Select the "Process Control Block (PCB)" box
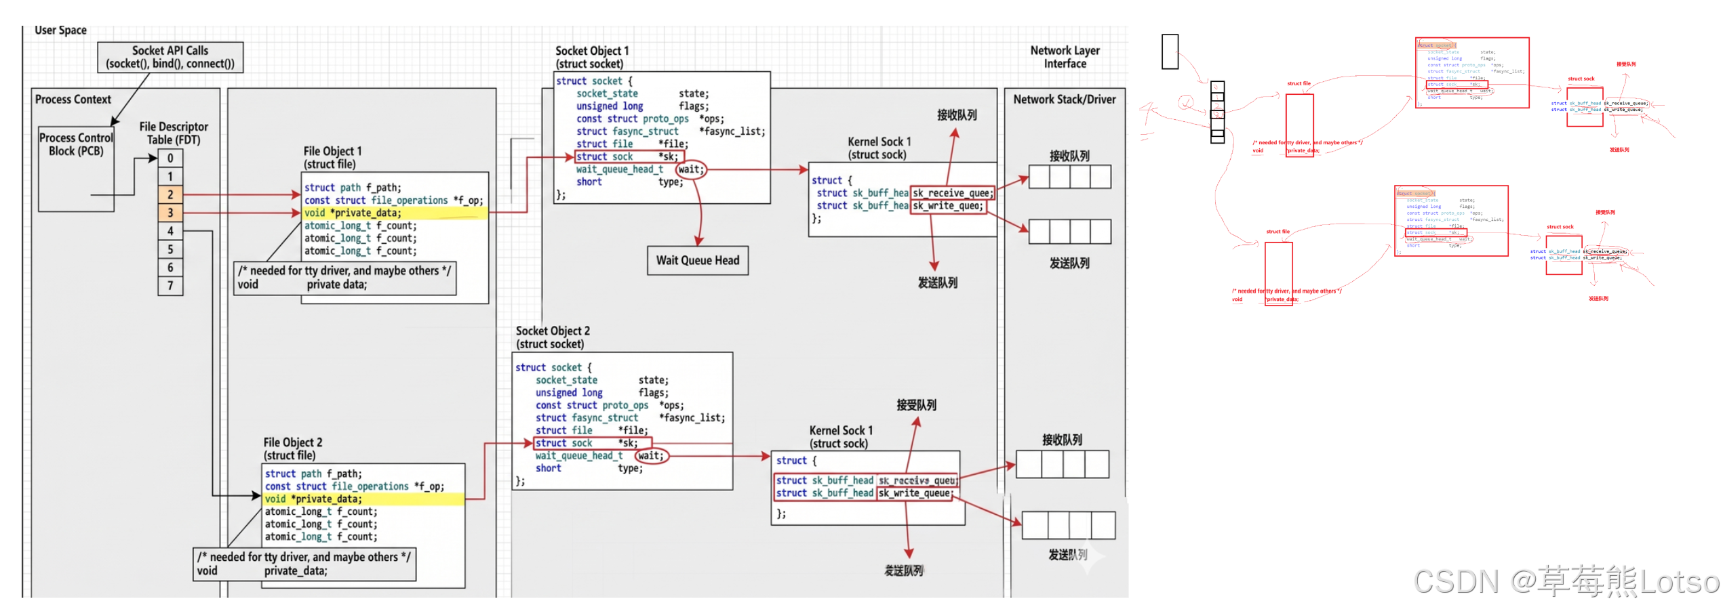This screenshot has width=1723, height=609. [76, 169]
